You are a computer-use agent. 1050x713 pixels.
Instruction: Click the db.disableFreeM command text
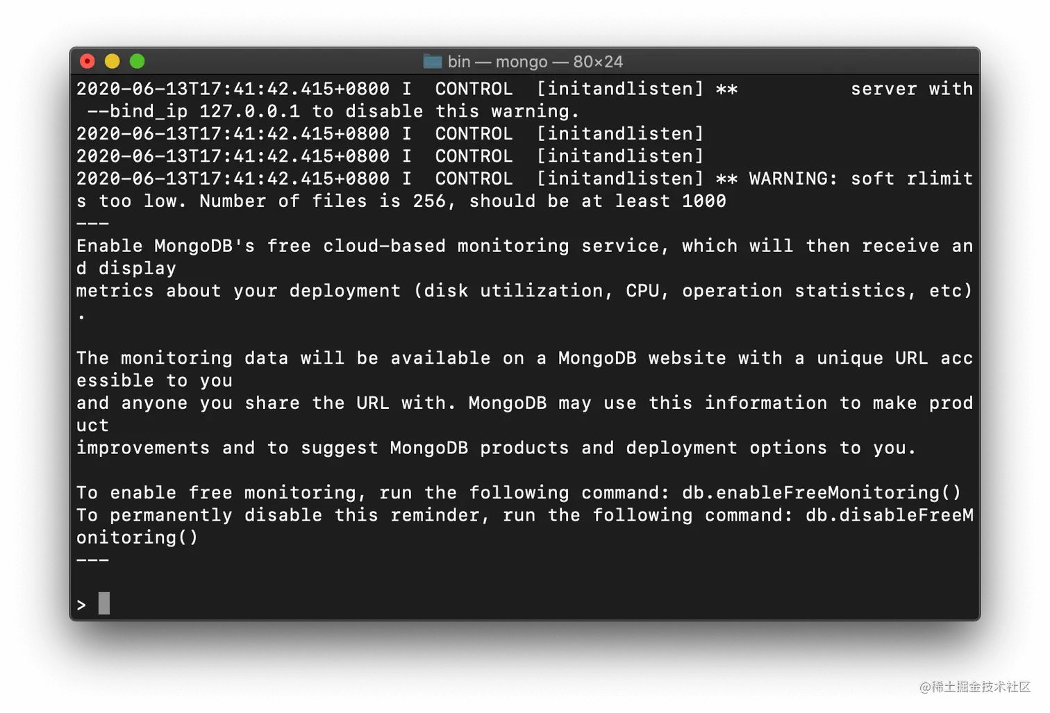tap(890, 514)
